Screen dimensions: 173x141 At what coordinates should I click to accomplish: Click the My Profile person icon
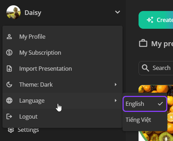point(9,37)
